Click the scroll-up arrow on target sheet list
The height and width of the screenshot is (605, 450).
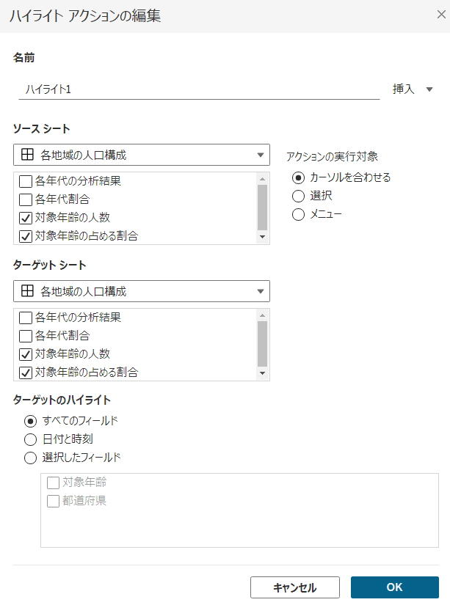tap(263, 315)
